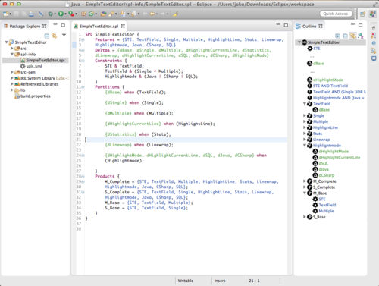Minimize the Outline view
This screenshot has height=286, width=379.
[x=352, y=24]
